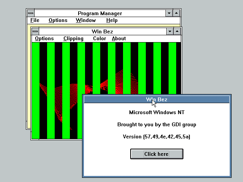
Task: Open Program Manager File menu
Action: click(35, 20)
